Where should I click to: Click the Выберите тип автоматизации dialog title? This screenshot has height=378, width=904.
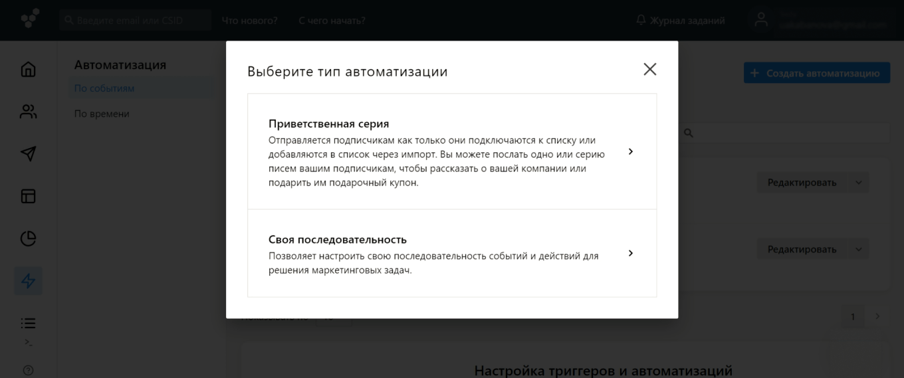(x=348, y=72)
